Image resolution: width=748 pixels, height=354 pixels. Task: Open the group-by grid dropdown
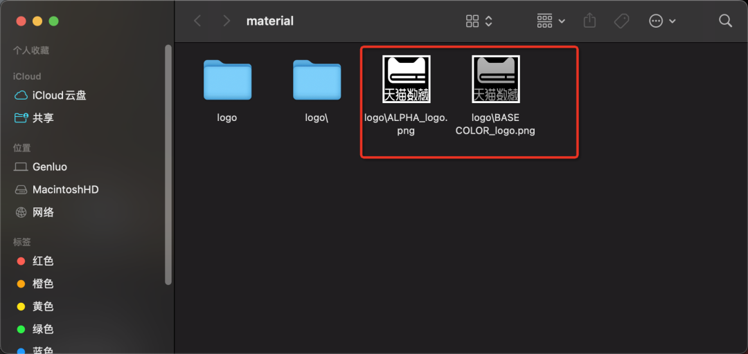pos(551,21)
